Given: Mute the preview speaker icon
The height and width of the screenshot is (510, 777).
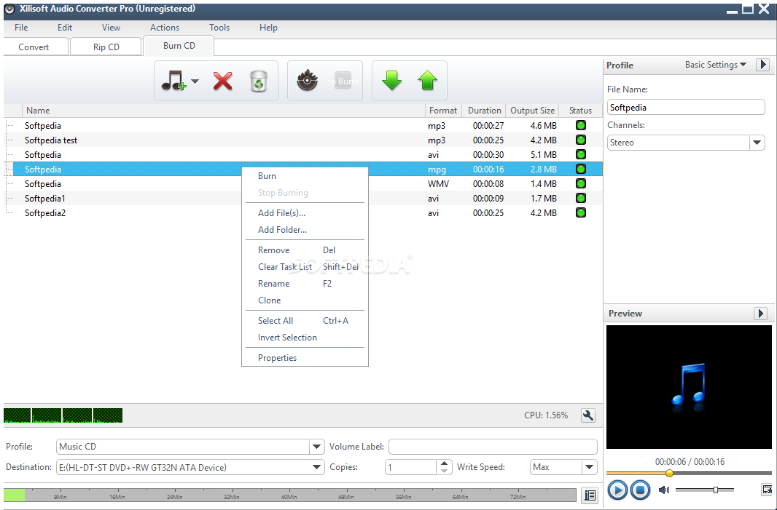Looking at the screenshot, I should 664,490.
